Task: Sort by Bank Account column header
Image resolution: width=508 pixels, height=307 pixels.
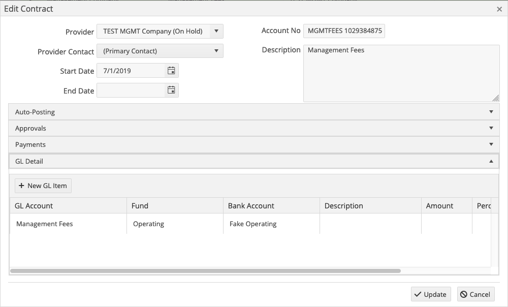Action: pos(271,205)
